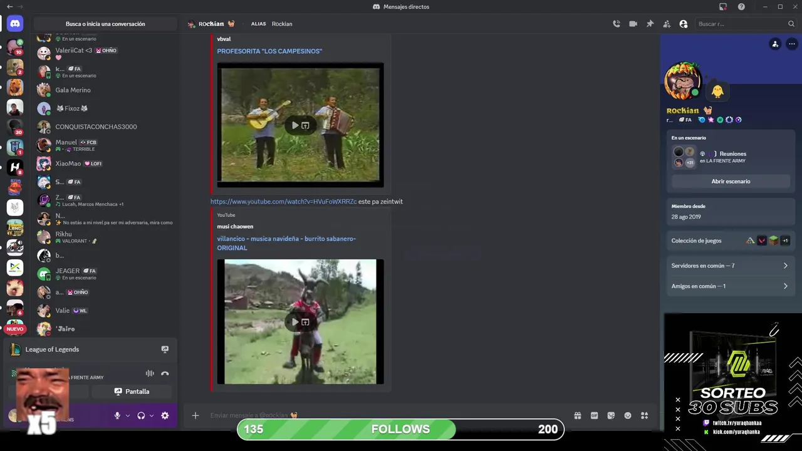Open the server with H logo
802x451 pixels.
coord(15,167)
